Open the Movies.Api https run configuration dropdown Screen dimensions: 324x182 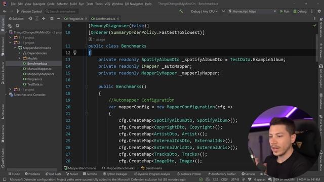tap(252, 11)
